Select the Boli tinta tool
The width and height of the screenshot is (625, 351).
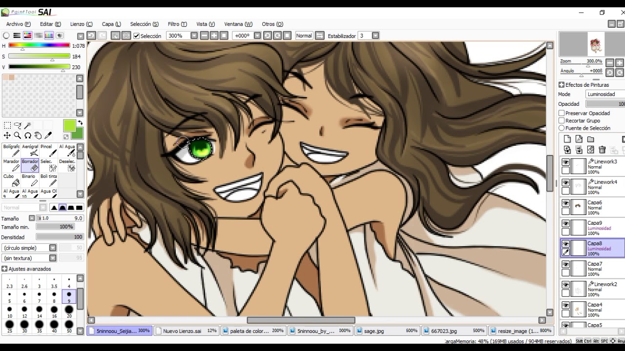tap(48, 180)
